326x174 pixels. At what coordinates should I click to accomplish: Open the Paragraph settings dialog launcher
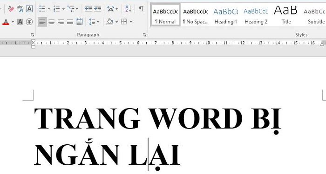point(144,35)
